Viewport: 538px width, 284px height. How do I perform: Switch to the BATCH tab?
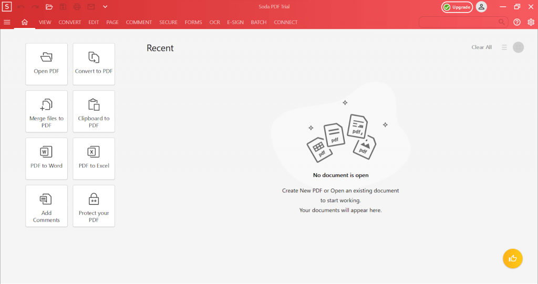(x=258, y=22)
